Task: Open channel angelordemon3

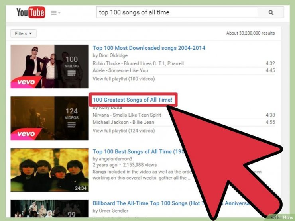Action: coord(116,159)
